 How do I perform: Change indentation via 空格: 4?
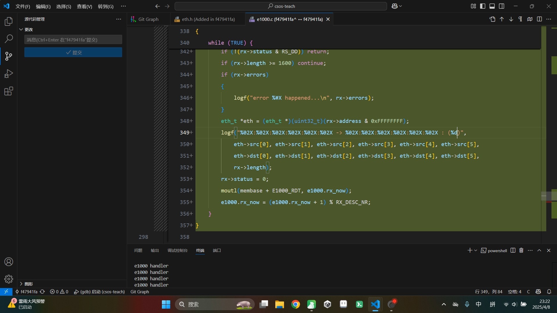coord(515,292)
